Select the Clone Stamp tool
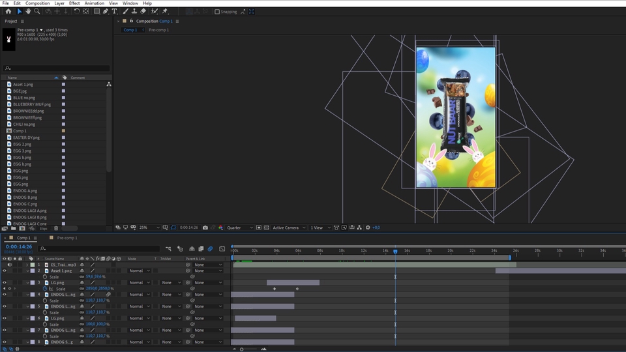This screenshot has width=626, height=352. [x=134, y=11]
